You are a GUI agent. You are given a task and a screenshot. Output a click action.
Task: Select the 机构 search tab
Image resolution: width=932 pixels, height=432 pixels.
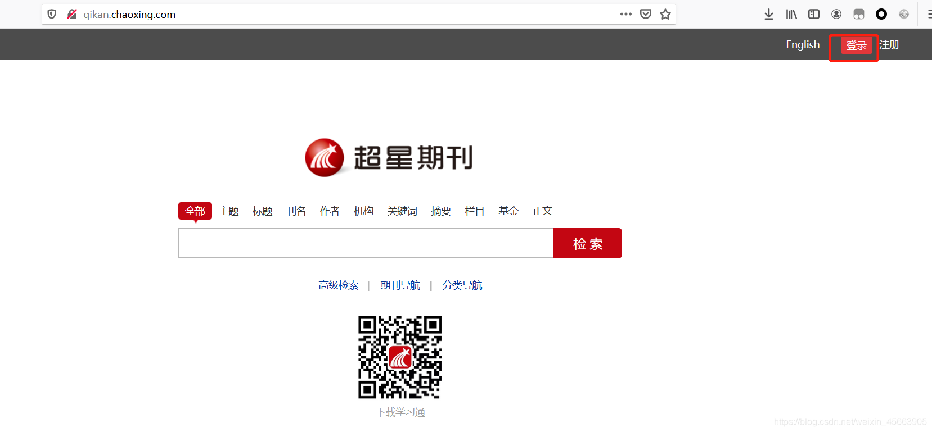click(364, 211)
